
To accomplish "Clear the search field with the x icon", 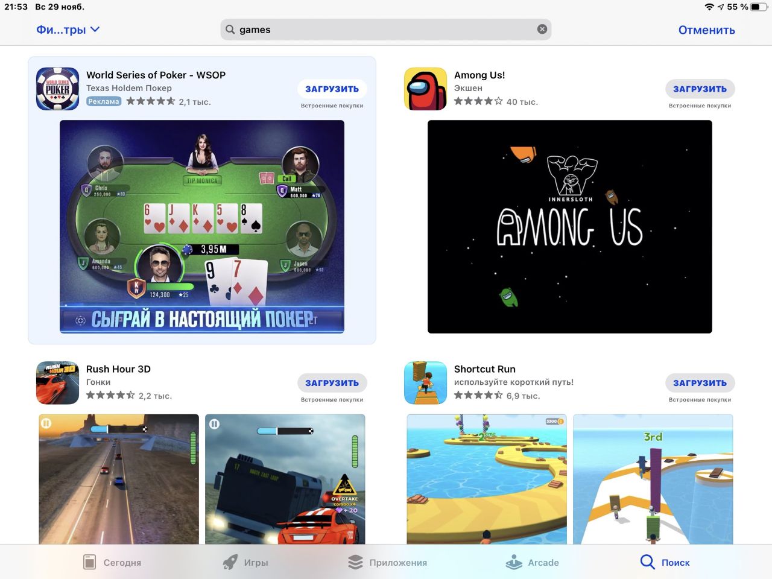I will (542, 29).
